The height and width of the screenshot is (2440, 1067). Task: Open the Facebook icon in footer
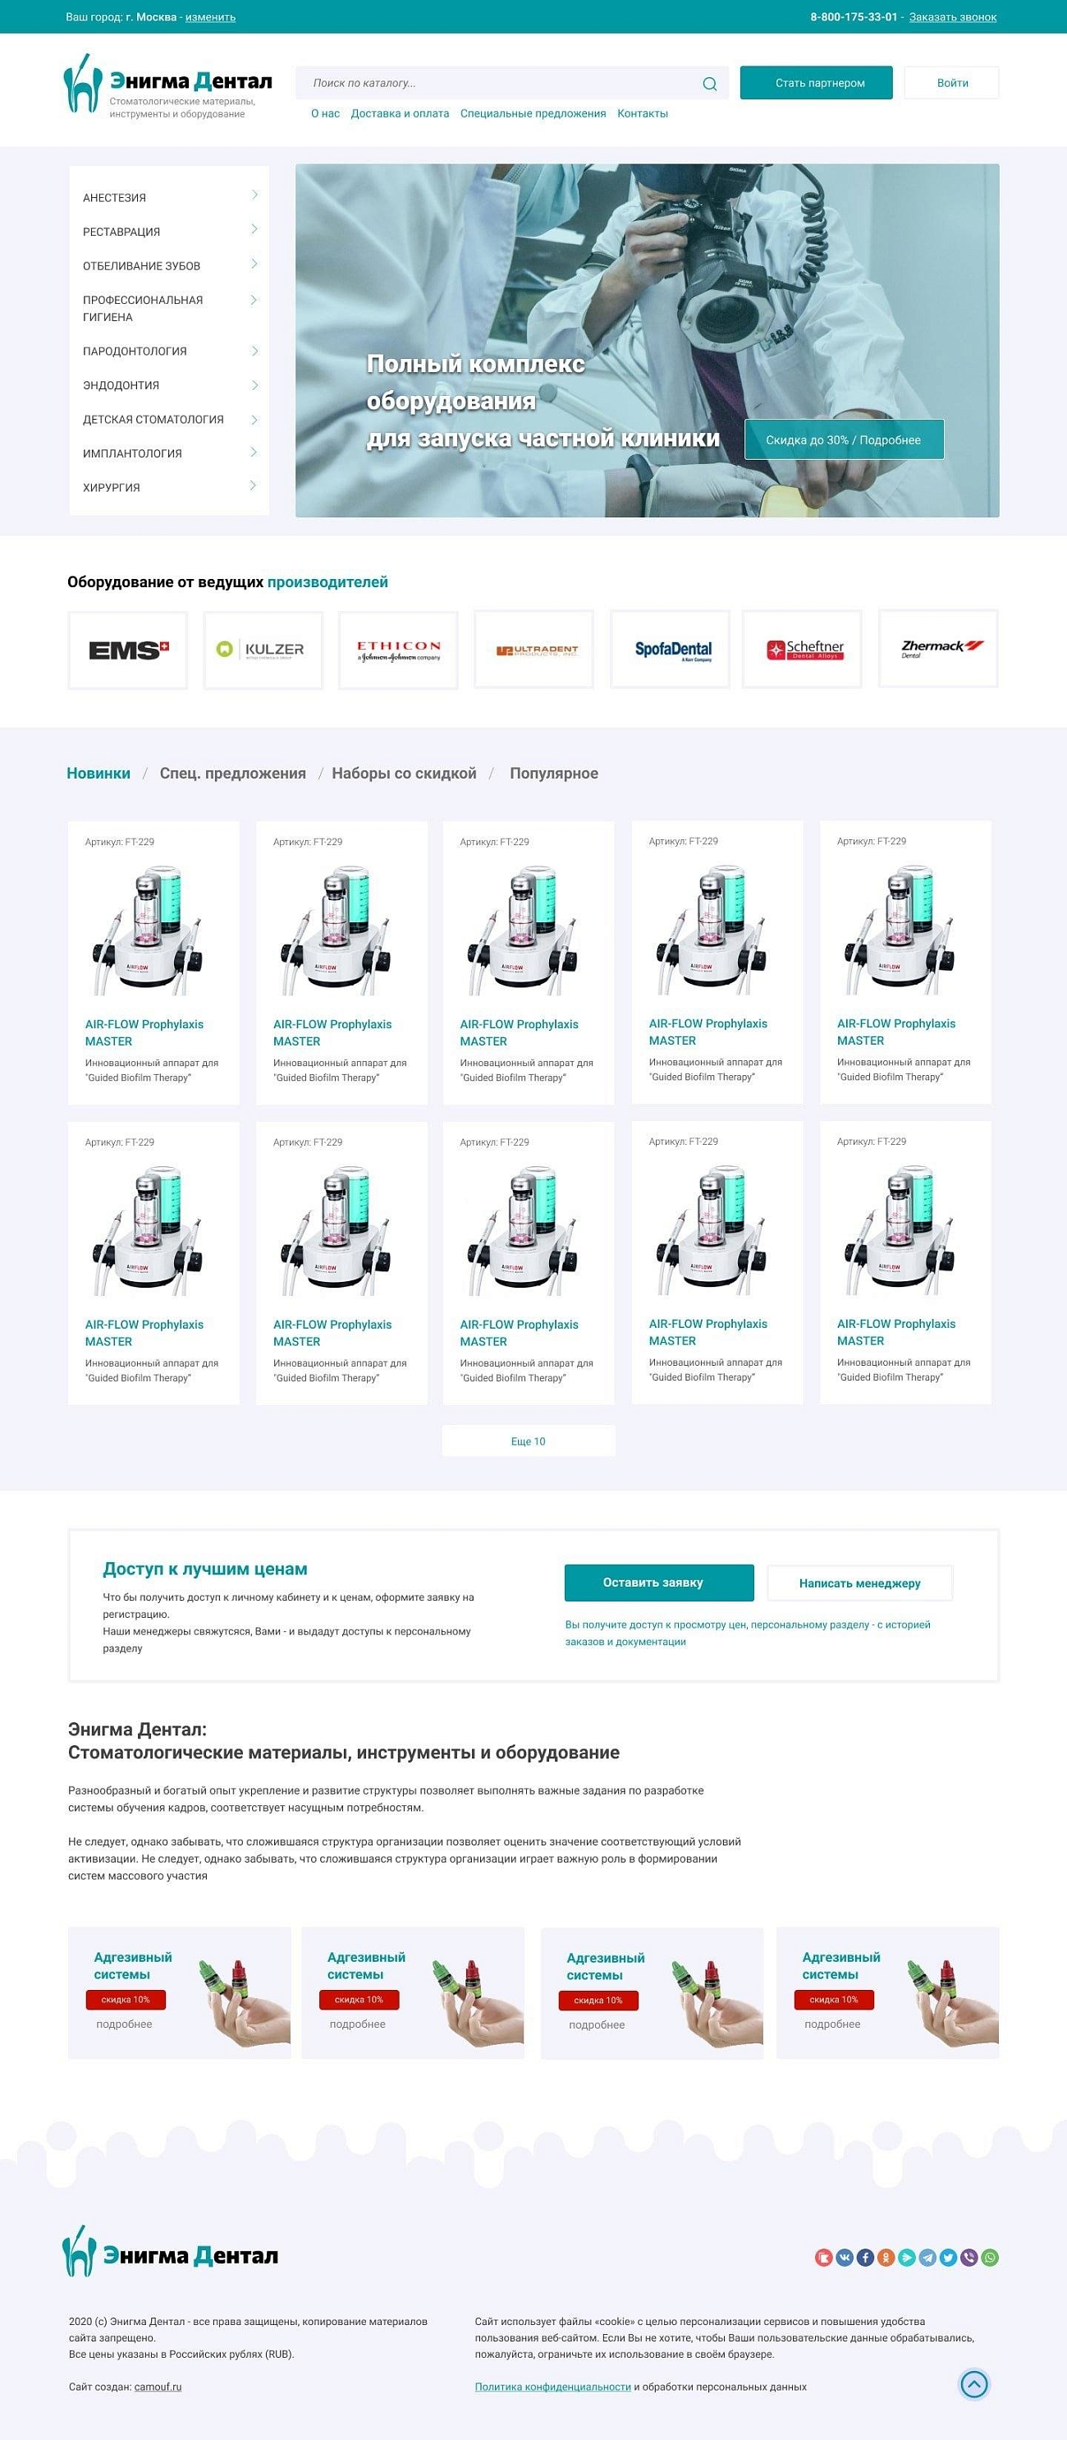tap(865, 2257)
